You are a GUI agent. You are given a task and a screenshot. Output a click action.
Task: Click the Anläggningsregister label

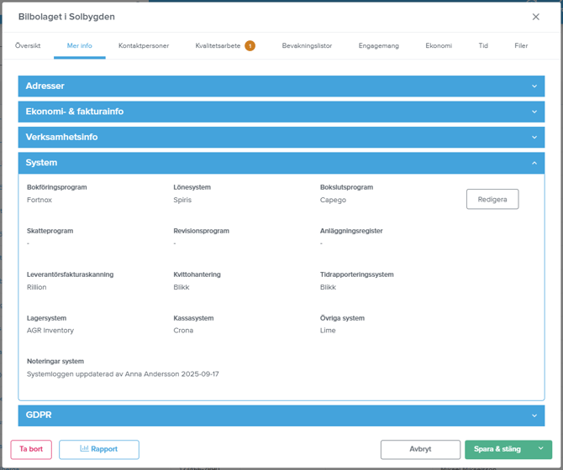tap(351, 231)
